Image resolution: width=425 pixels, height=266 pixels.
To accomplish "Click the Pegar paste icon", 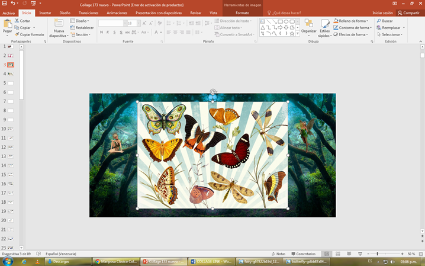I will pos(8,24).
